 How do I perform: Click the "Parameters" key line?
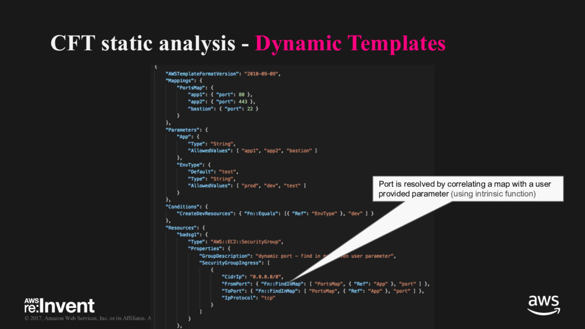pyautogui.click(x=187, y=130)
